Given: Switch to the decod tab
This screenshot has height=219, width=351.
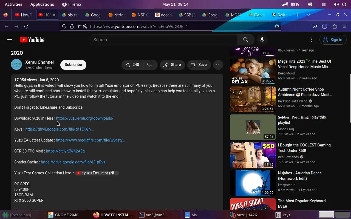Looking at the screenshot, I should (164, 15).
